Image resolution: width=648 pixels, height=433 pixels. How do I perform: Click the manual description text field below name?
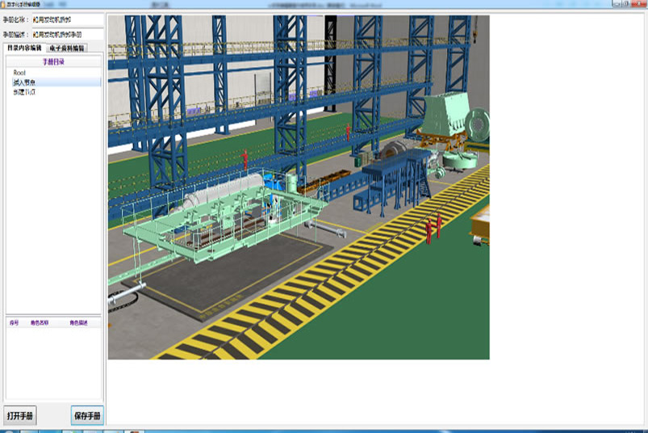[67, 35]
